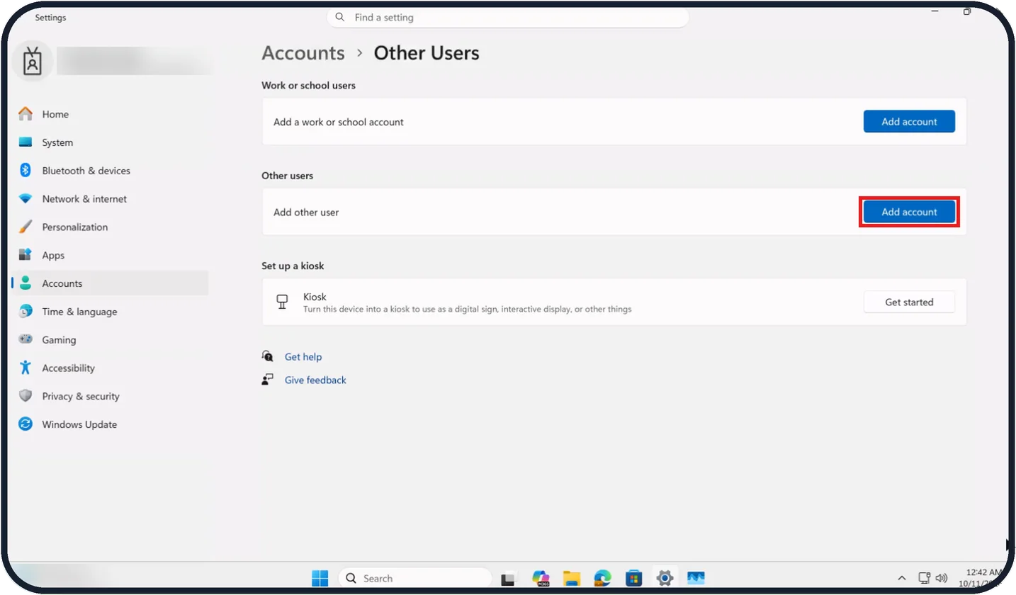Click Get started for Kiosk setup

(909, 302)
